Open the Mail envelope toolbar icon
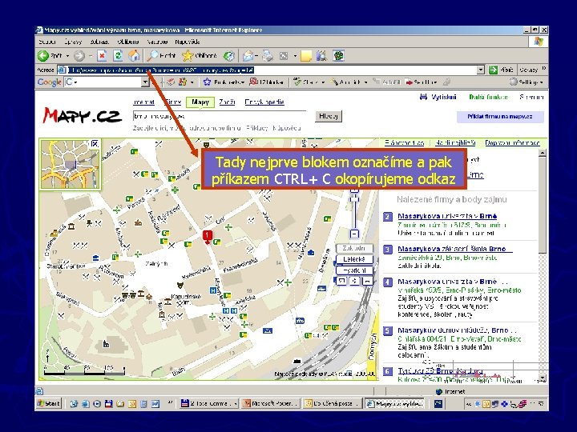The width and height of the screenshot is (577, 432). 248,56
